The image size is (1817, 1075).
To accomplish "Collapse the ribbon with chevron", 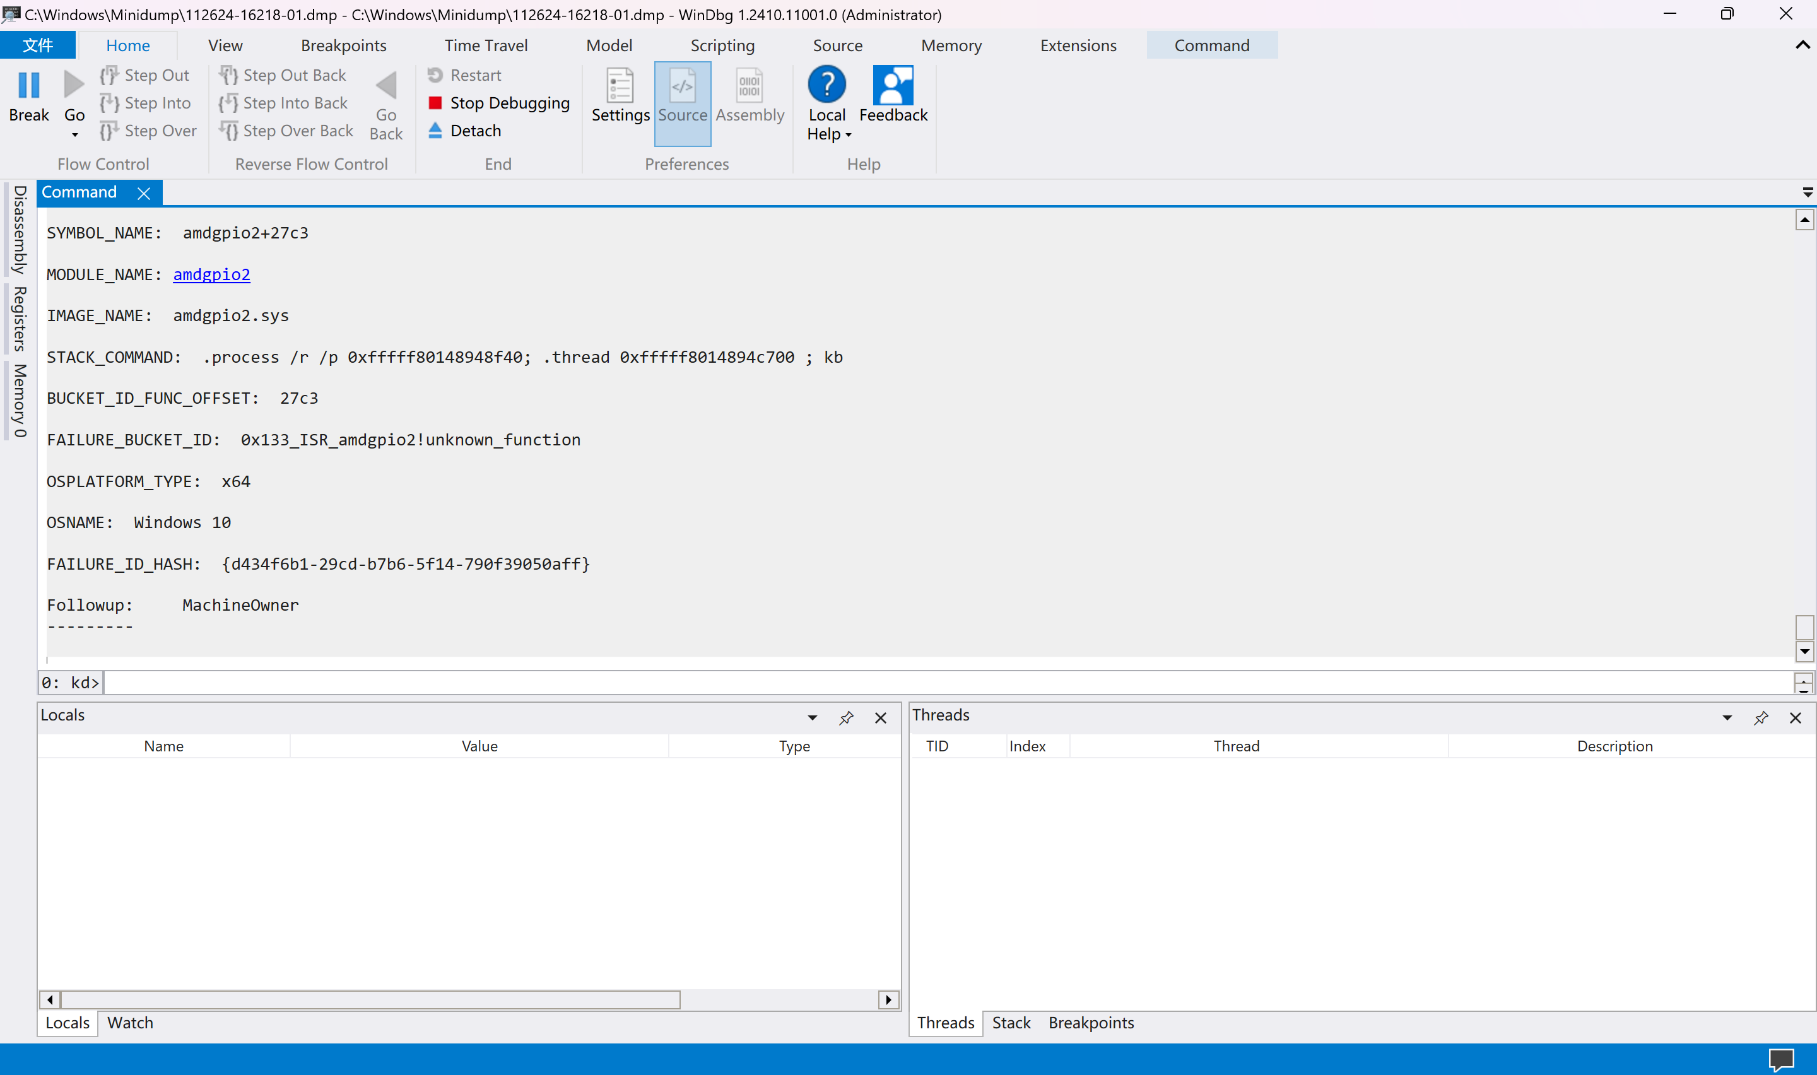I will pyautogui.click(x=1802, y=45).
